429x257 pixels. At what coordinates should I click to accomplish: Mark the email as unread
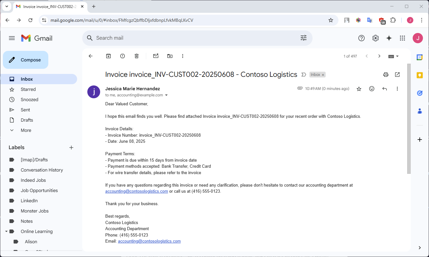[156, 56]
